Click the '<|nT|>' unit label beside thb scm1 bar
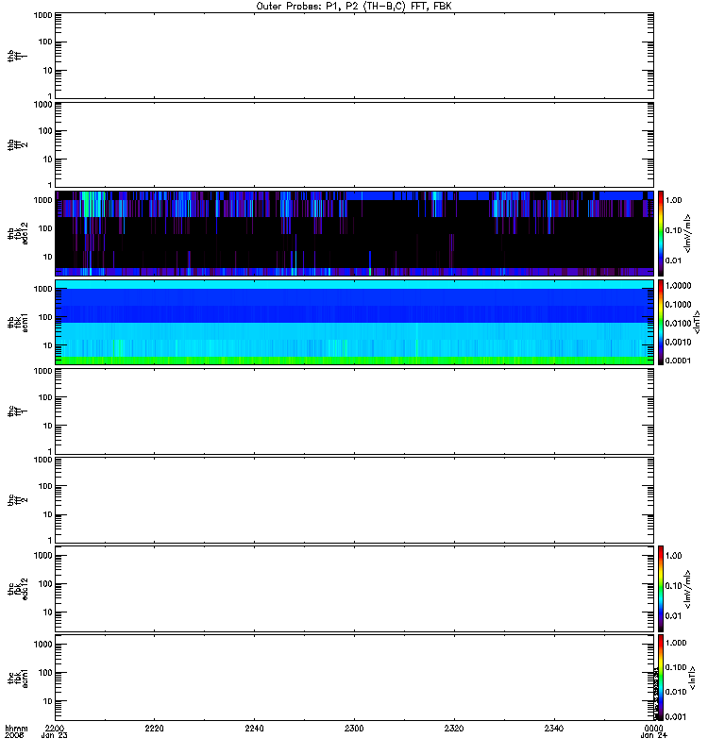This screenshot has width=708, height=755. coord(696,322)
